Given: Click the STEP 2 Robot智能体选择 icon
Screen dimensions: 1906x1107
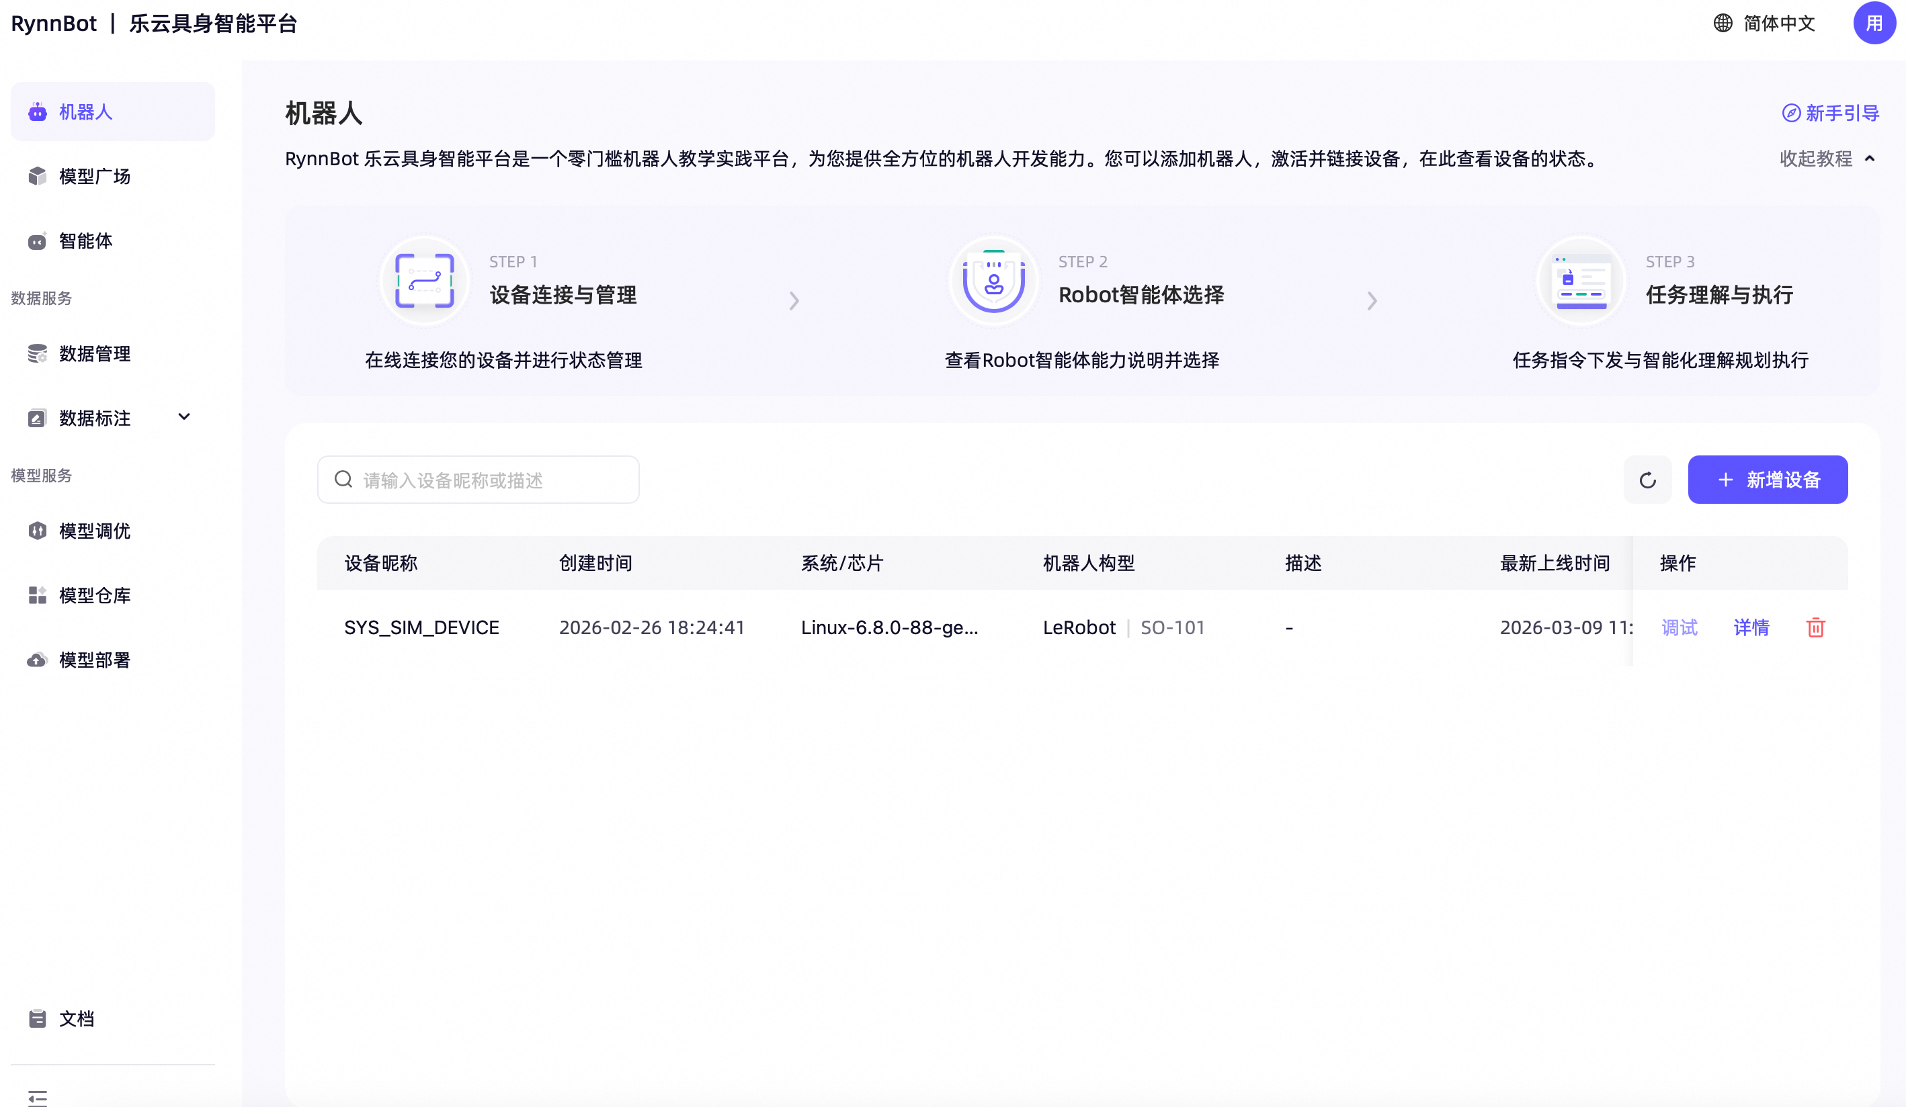Looking at the screenshot, I should [x=993, y=281].
